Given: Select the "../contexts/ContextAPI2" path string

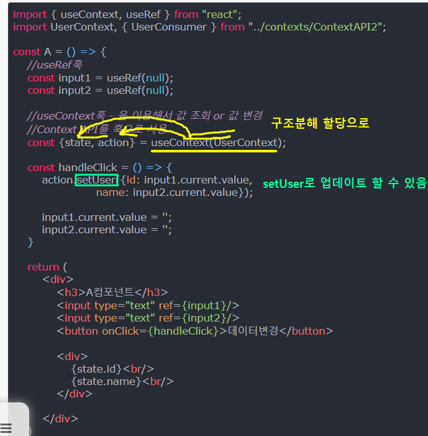Looking at the screenshot, I should coord(315,27).
